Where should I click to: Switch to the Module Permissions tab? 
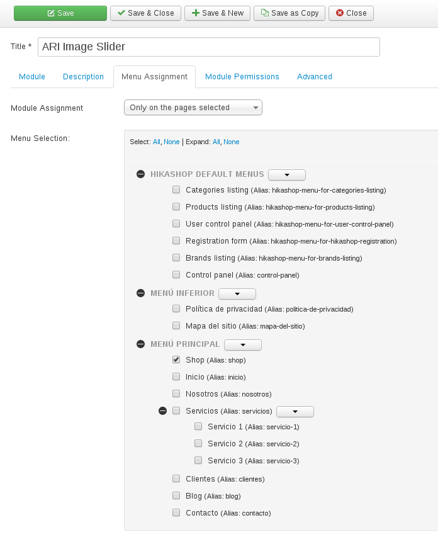click(242, 77)
